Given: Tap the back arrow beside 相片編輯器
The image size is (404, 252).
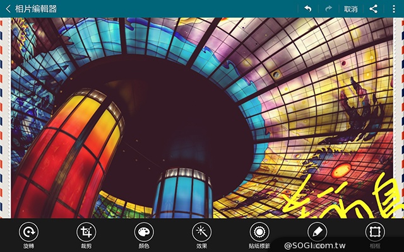Looking at the screenshot, I should click(8, 9).
